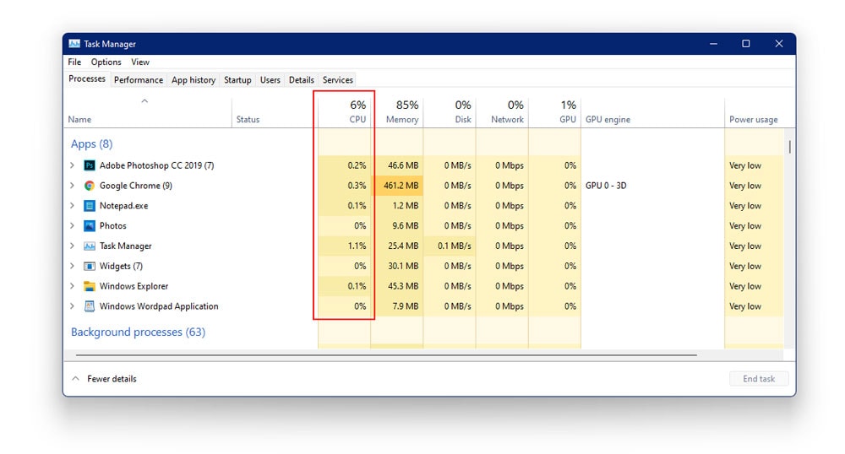Image resolution: width=845 pixels, height=454 pixels.
Task: Click the horizontal scrollbar at the bottom
Action: pyautogui.click(x=386, y=355)
